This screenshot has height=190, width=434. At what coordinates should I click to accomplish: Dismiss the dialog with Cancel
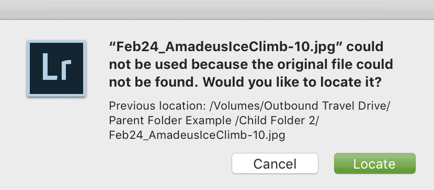click(275, 163)
